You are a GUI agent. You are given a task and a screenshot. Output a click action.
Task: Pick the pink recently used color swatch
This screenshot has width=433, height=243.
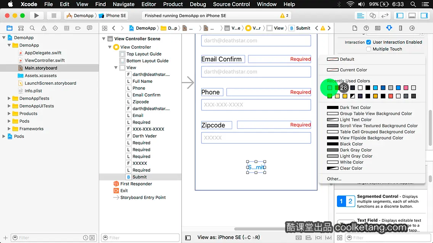point(406,88)
